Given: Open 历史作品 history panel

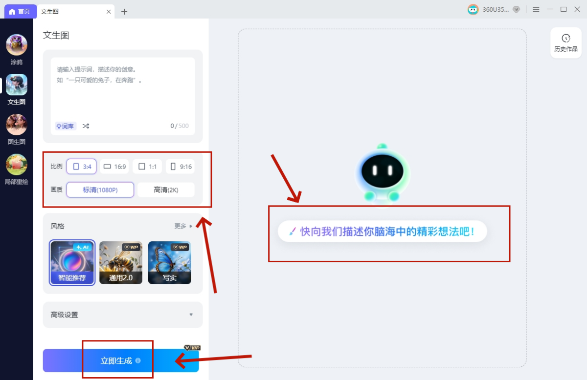Looking at the screenshot, I should [565, 43].
